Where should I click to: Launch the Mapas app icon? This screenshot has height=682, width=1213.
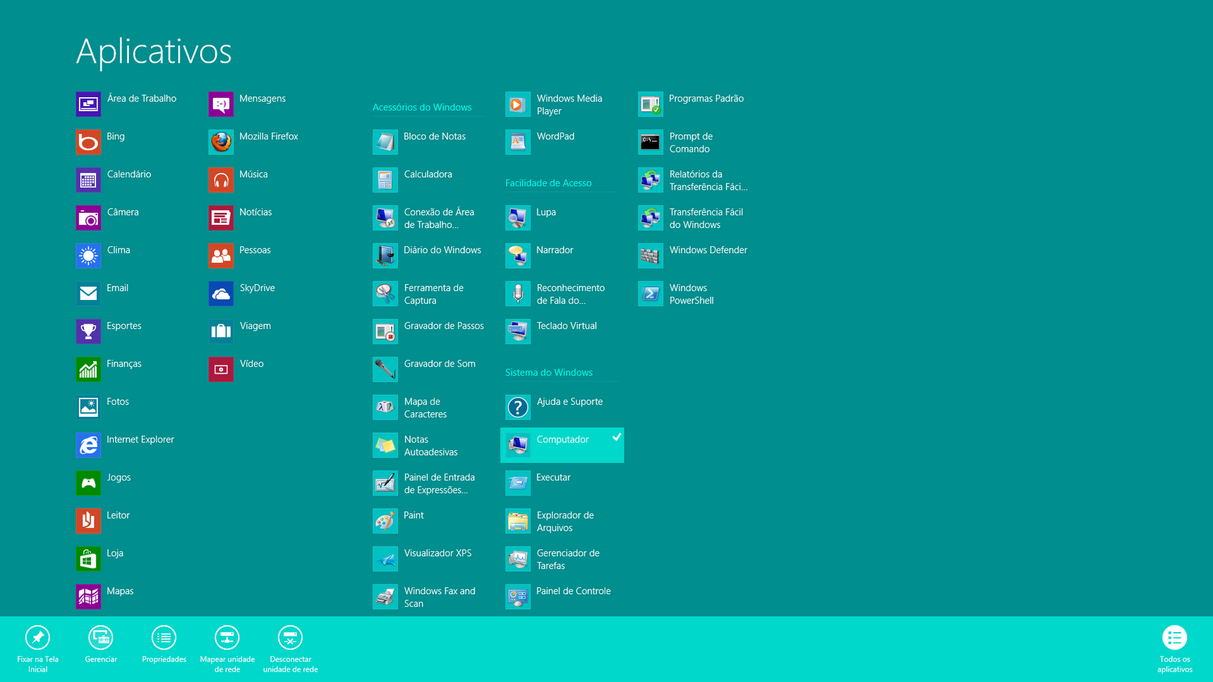(x=88, y=596)
